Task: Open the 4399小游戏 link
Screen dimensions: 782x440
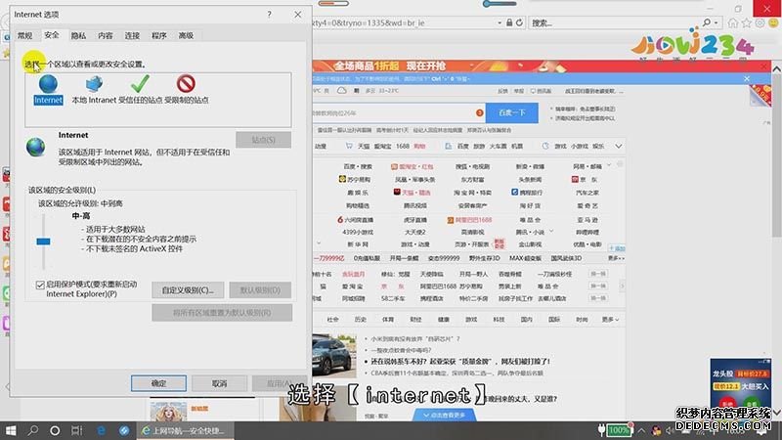Action: 358,232
